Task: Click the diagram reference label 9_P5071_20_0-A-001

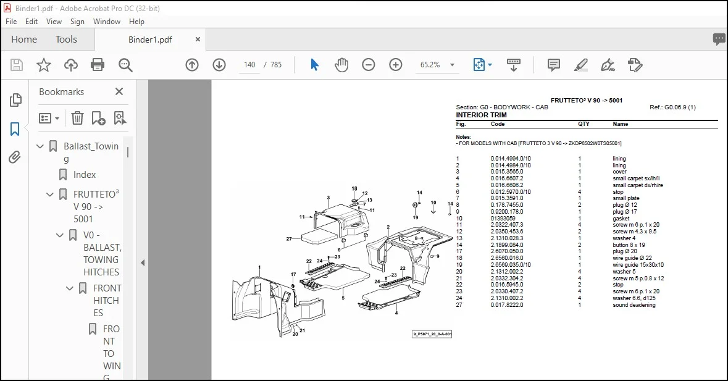Action: [432, 333]
